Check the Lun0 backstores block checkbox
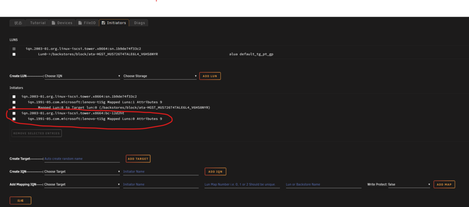Screen dimensions: 469x207 point(14,54)
